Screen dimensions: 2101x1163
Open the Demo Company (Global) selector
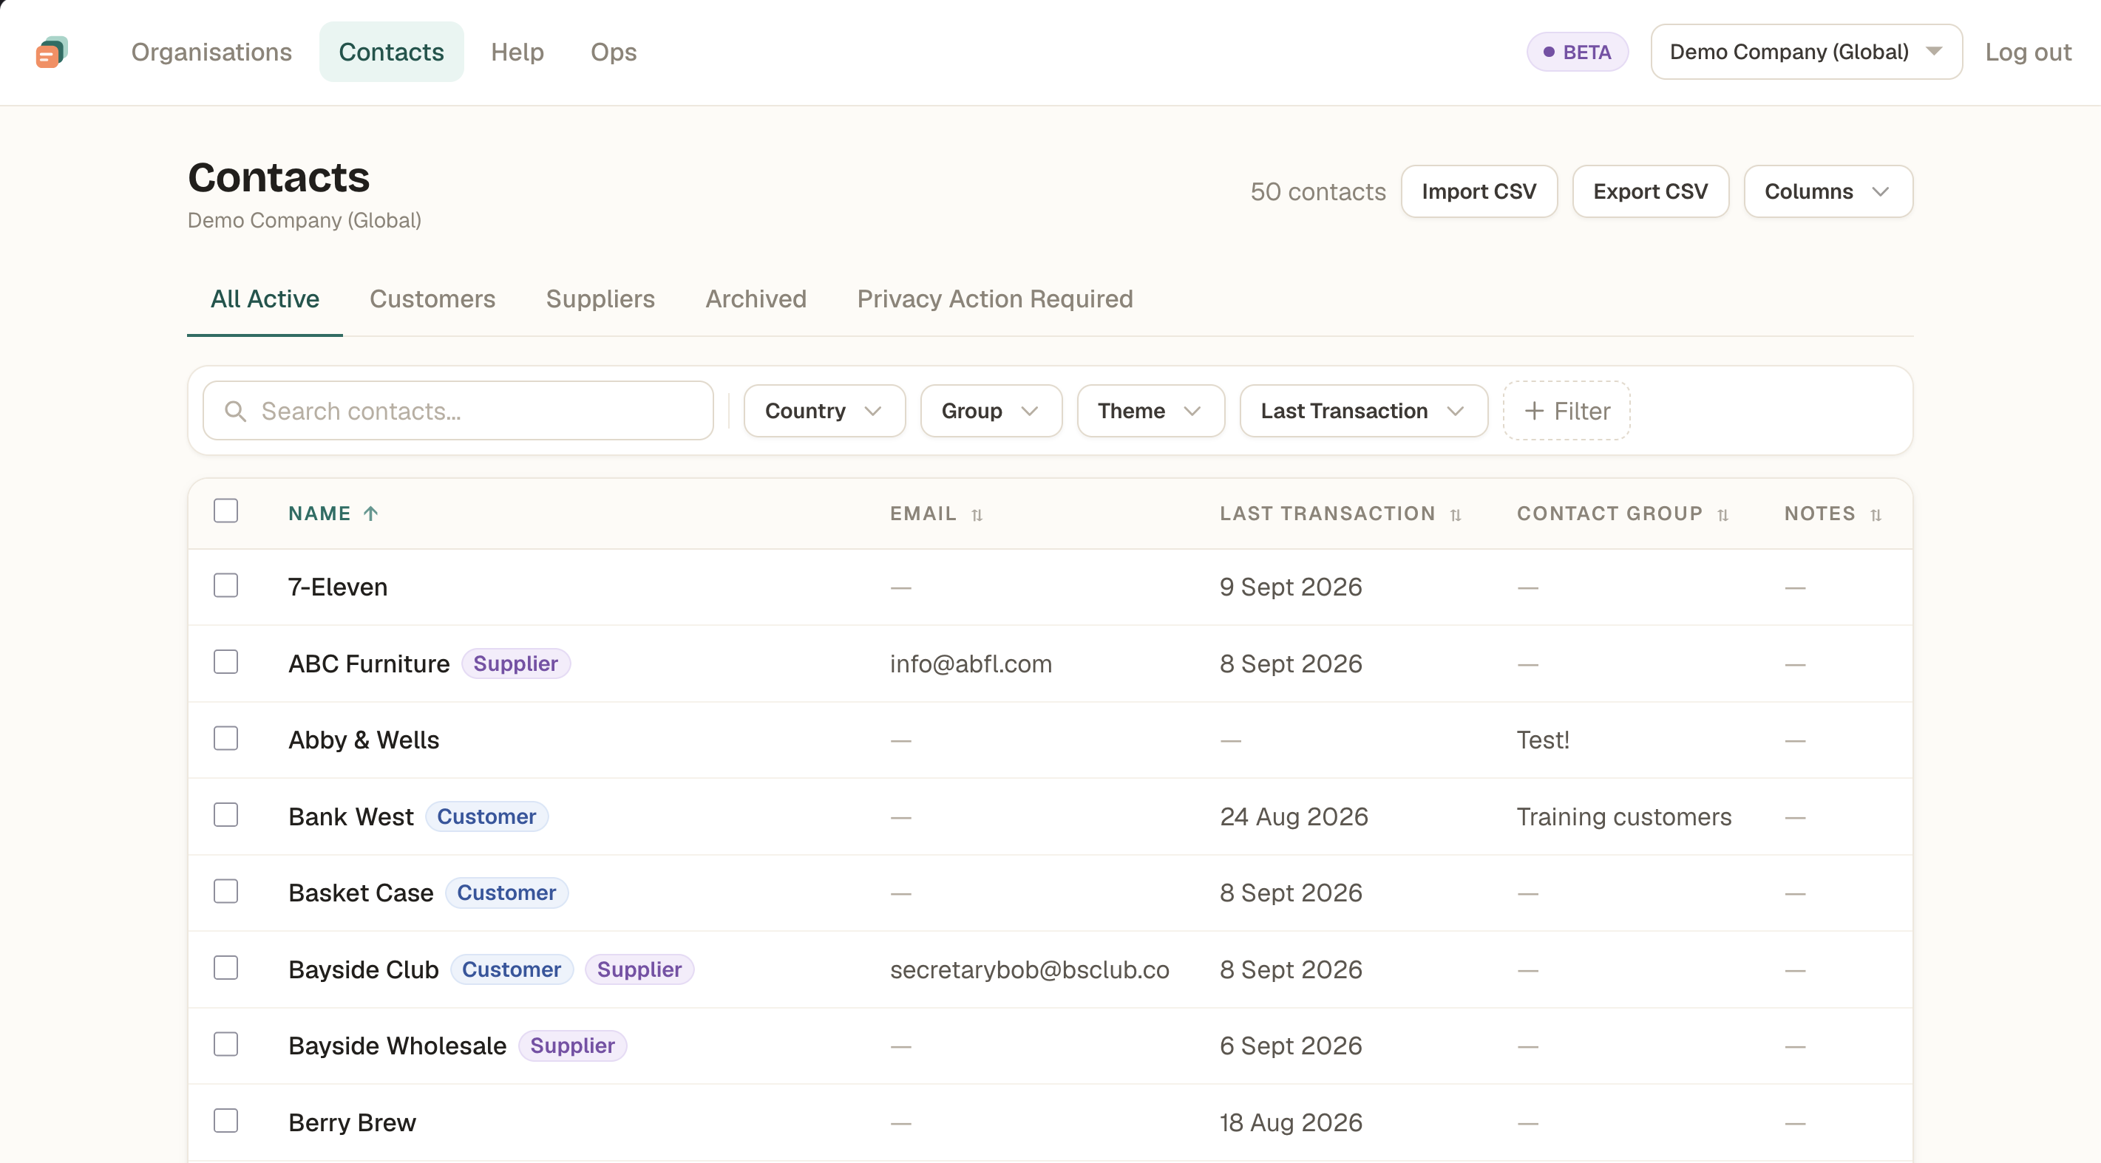pyautogui.click(x=1807, y=52)
